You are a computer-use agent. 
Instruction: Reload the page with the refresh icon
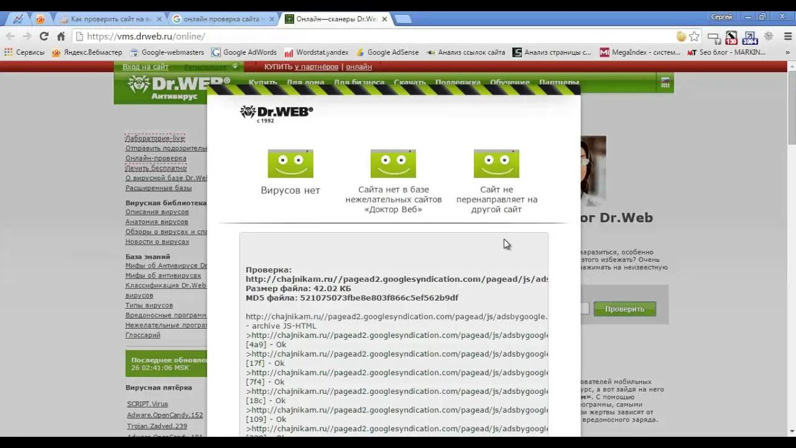point(44,36)
